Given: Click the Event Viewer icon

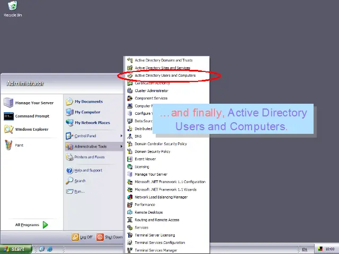Looking at the screenshot, I should pyautogui.click(x=130, y=159).
